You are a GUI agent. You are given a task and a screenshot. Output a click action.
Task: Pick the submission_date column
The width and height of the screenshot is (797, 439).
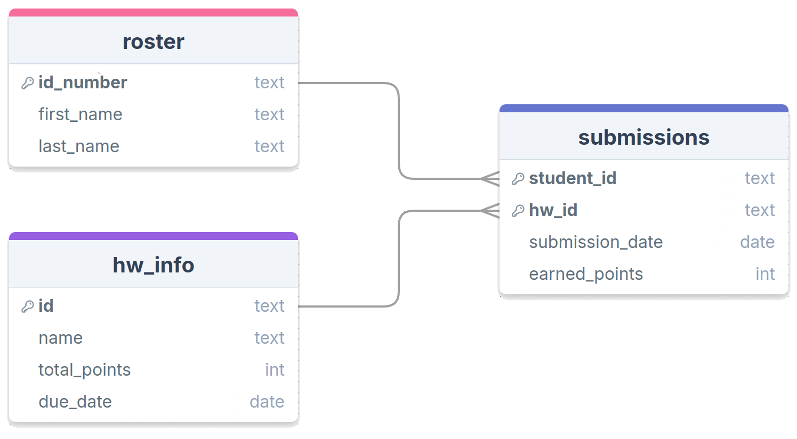tap(644, 242)
